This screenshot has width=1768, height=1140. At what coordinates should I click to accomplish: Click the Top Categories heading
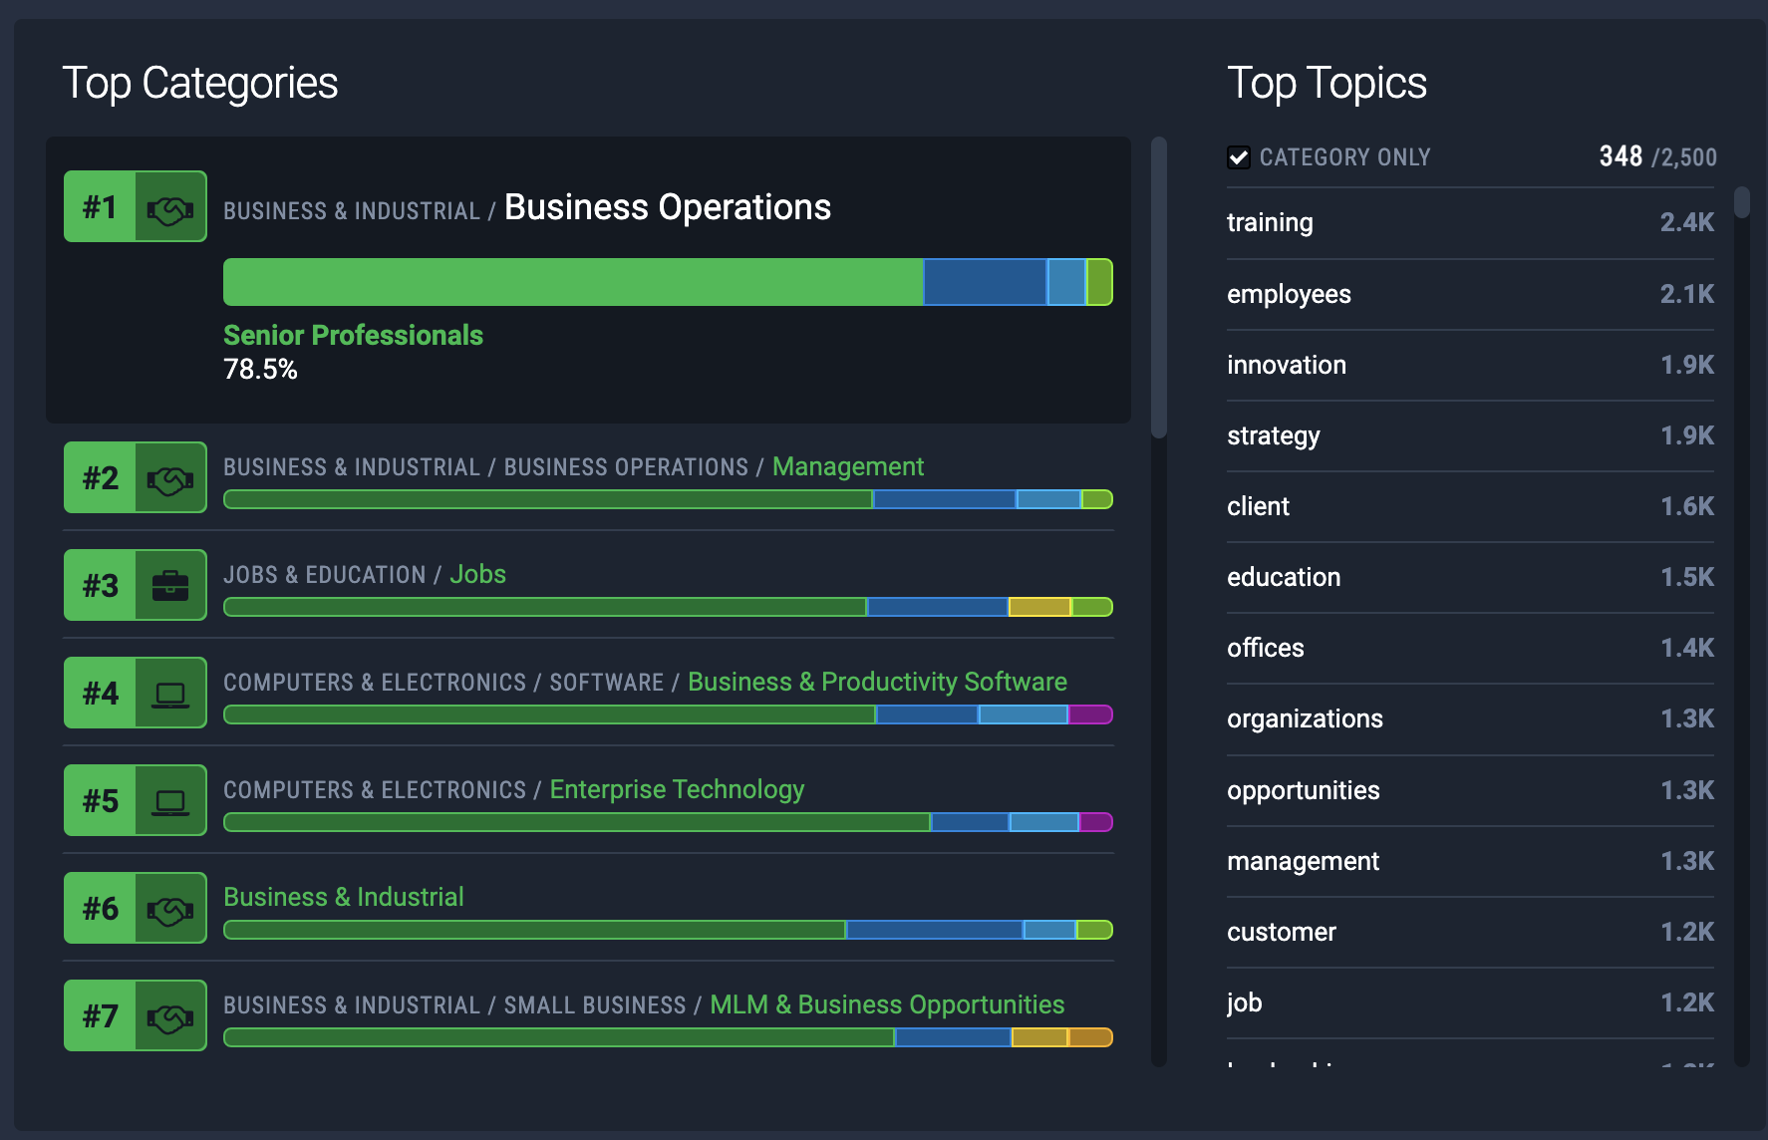(200, 83)
